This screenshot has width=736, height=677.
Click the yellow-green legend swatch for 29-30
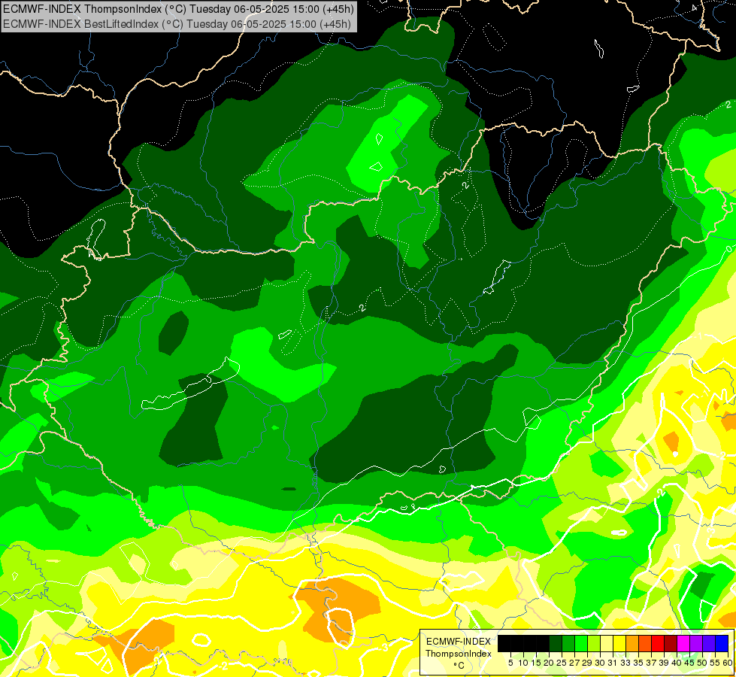594,644
